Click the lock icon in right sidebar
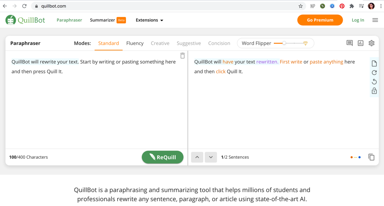The image size is (384, 206). coord(374,91)
